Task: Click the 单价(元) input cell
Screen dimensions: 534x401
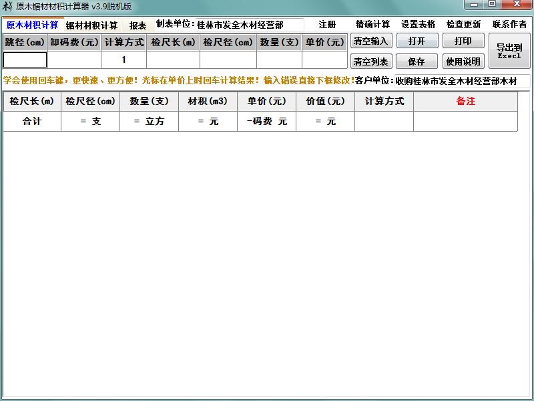Action: coord(324,59)
